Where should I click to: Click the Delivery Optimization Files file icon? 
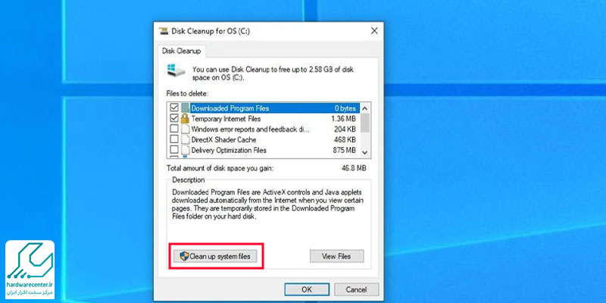coord(185,151)
